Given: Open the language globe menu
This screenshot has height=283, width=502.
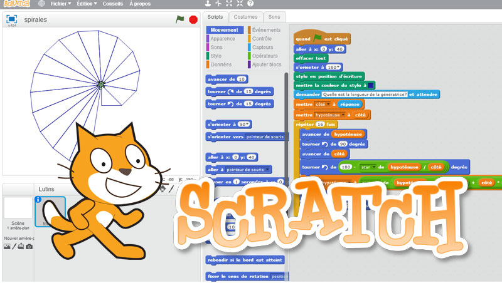Looking at the screenshot, I should (41, 4).
